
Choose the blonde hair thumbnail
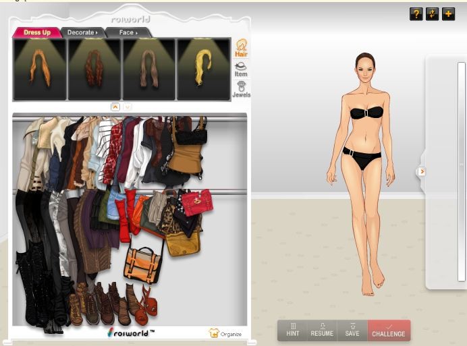coord(203,69)
